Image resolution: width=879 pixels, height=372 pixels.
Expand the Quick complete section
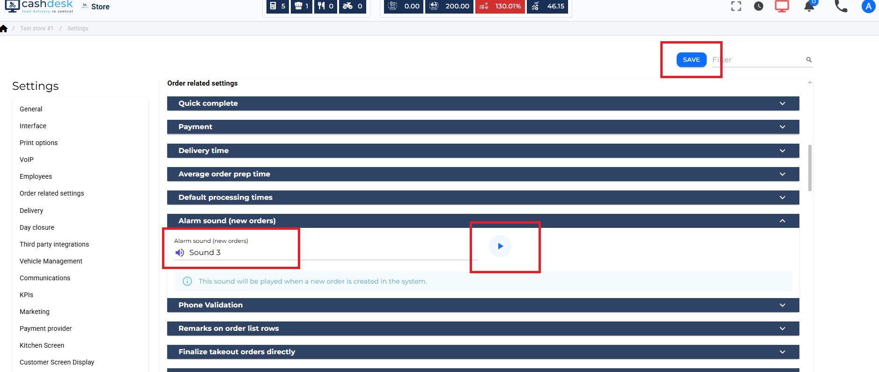click(483, 103)
